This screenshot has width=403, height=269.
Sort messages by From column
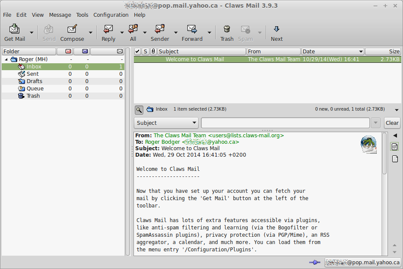tap(273, 51)
